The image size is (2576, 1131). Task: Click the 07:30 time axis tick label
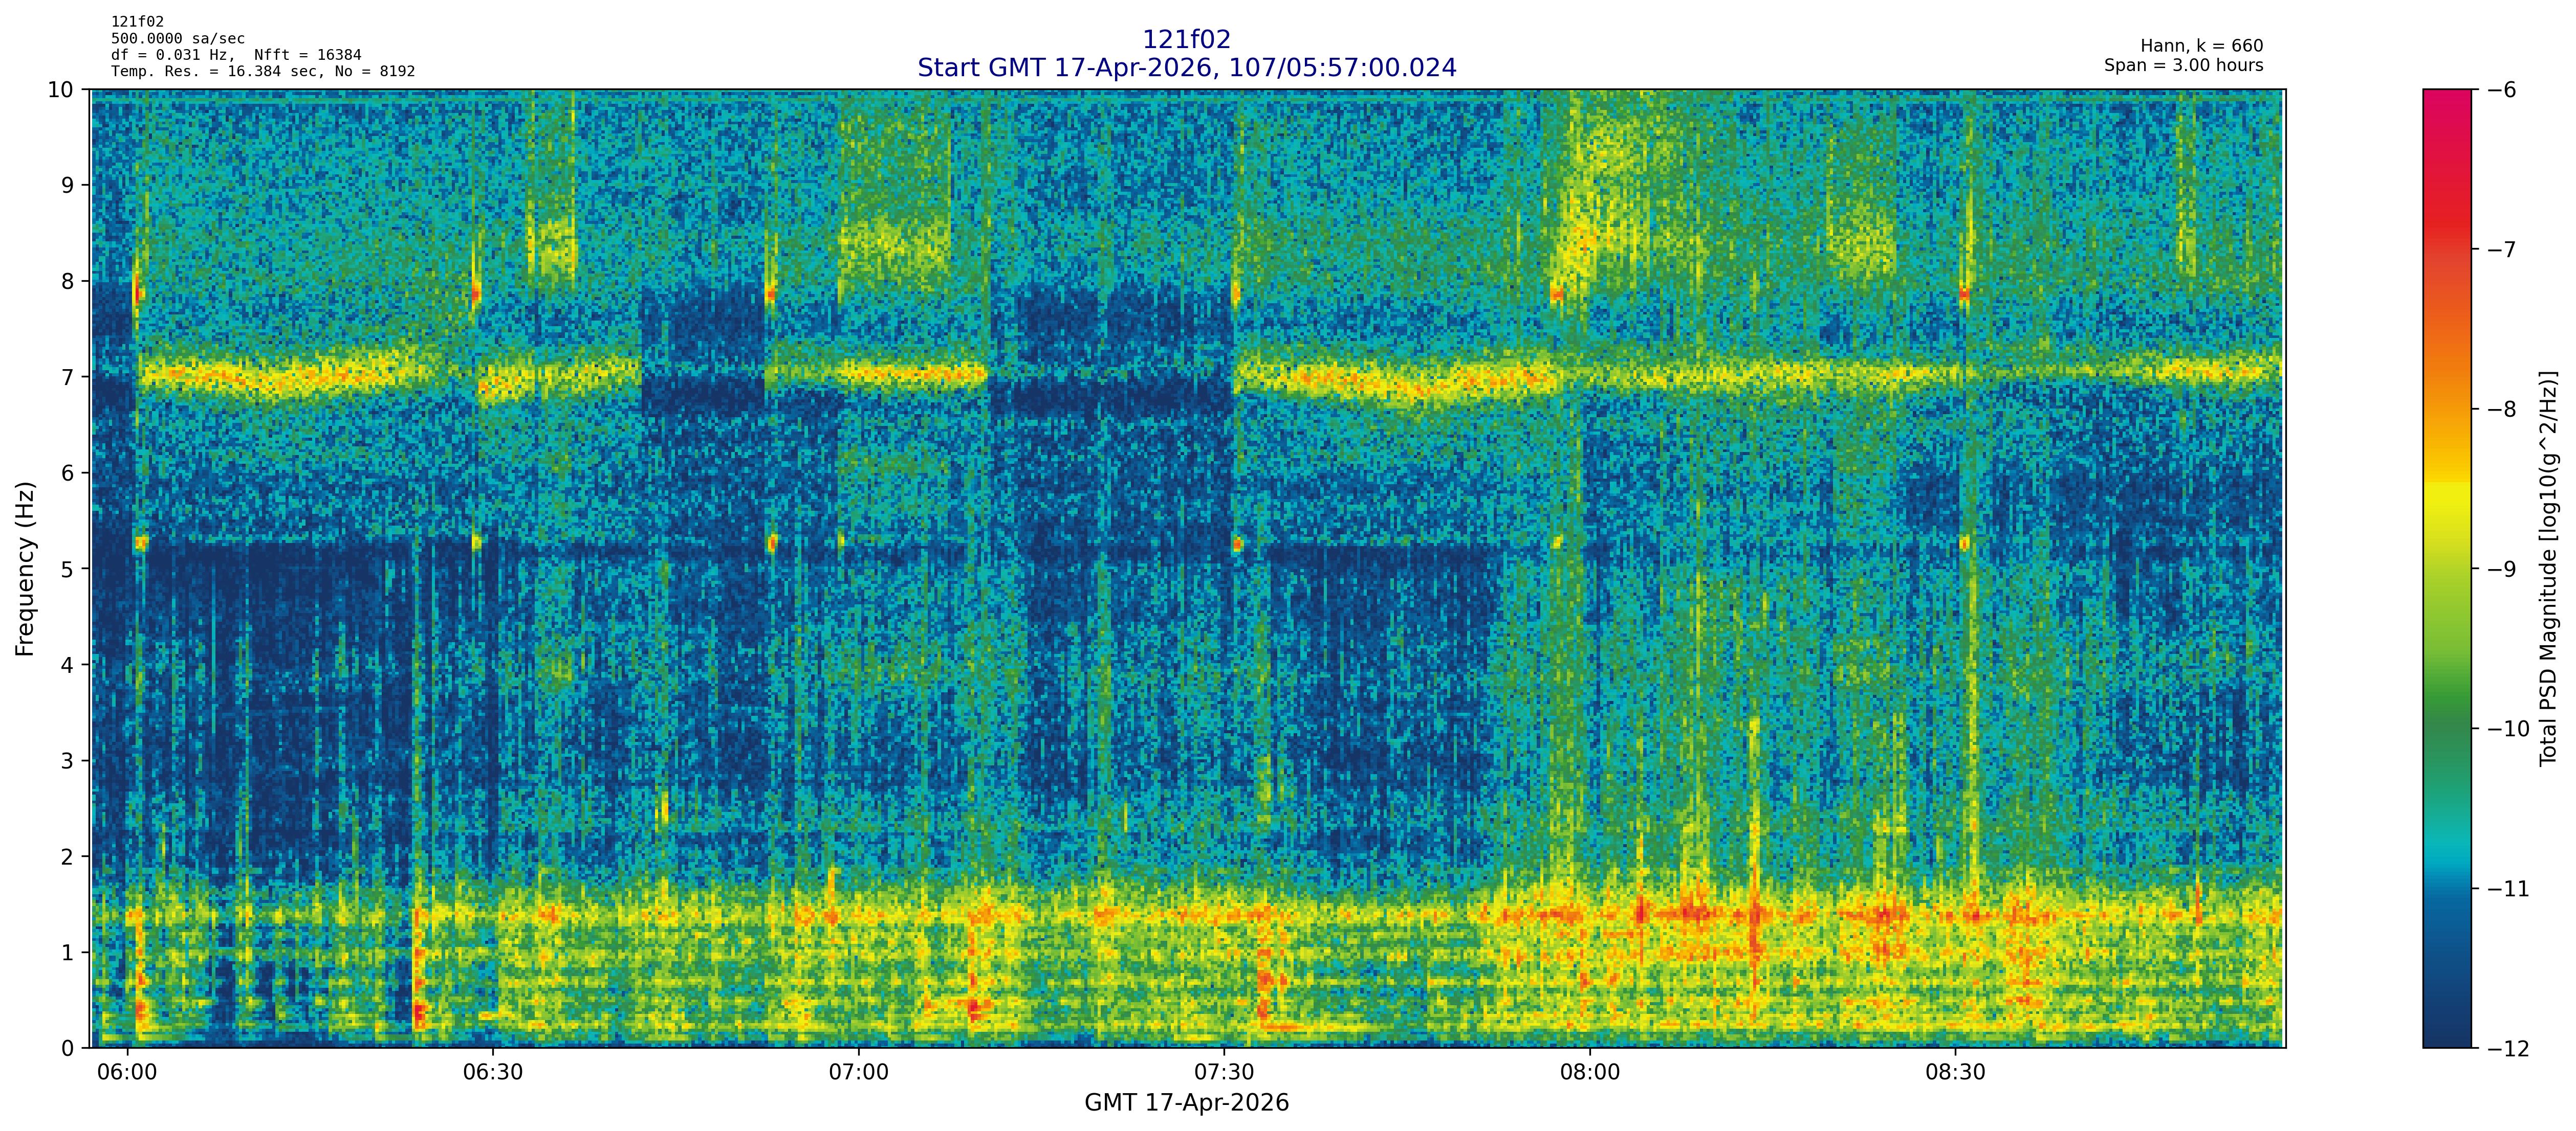click(1224, 1072)
